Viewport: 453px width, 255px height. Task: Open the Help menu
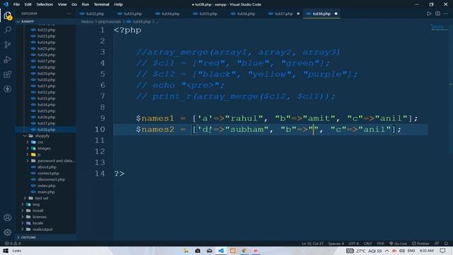tap(118, 4)
